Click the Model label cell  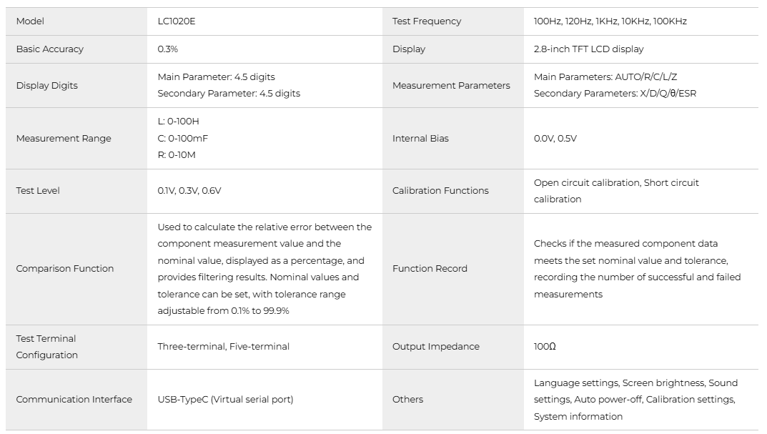pos(30,21)
